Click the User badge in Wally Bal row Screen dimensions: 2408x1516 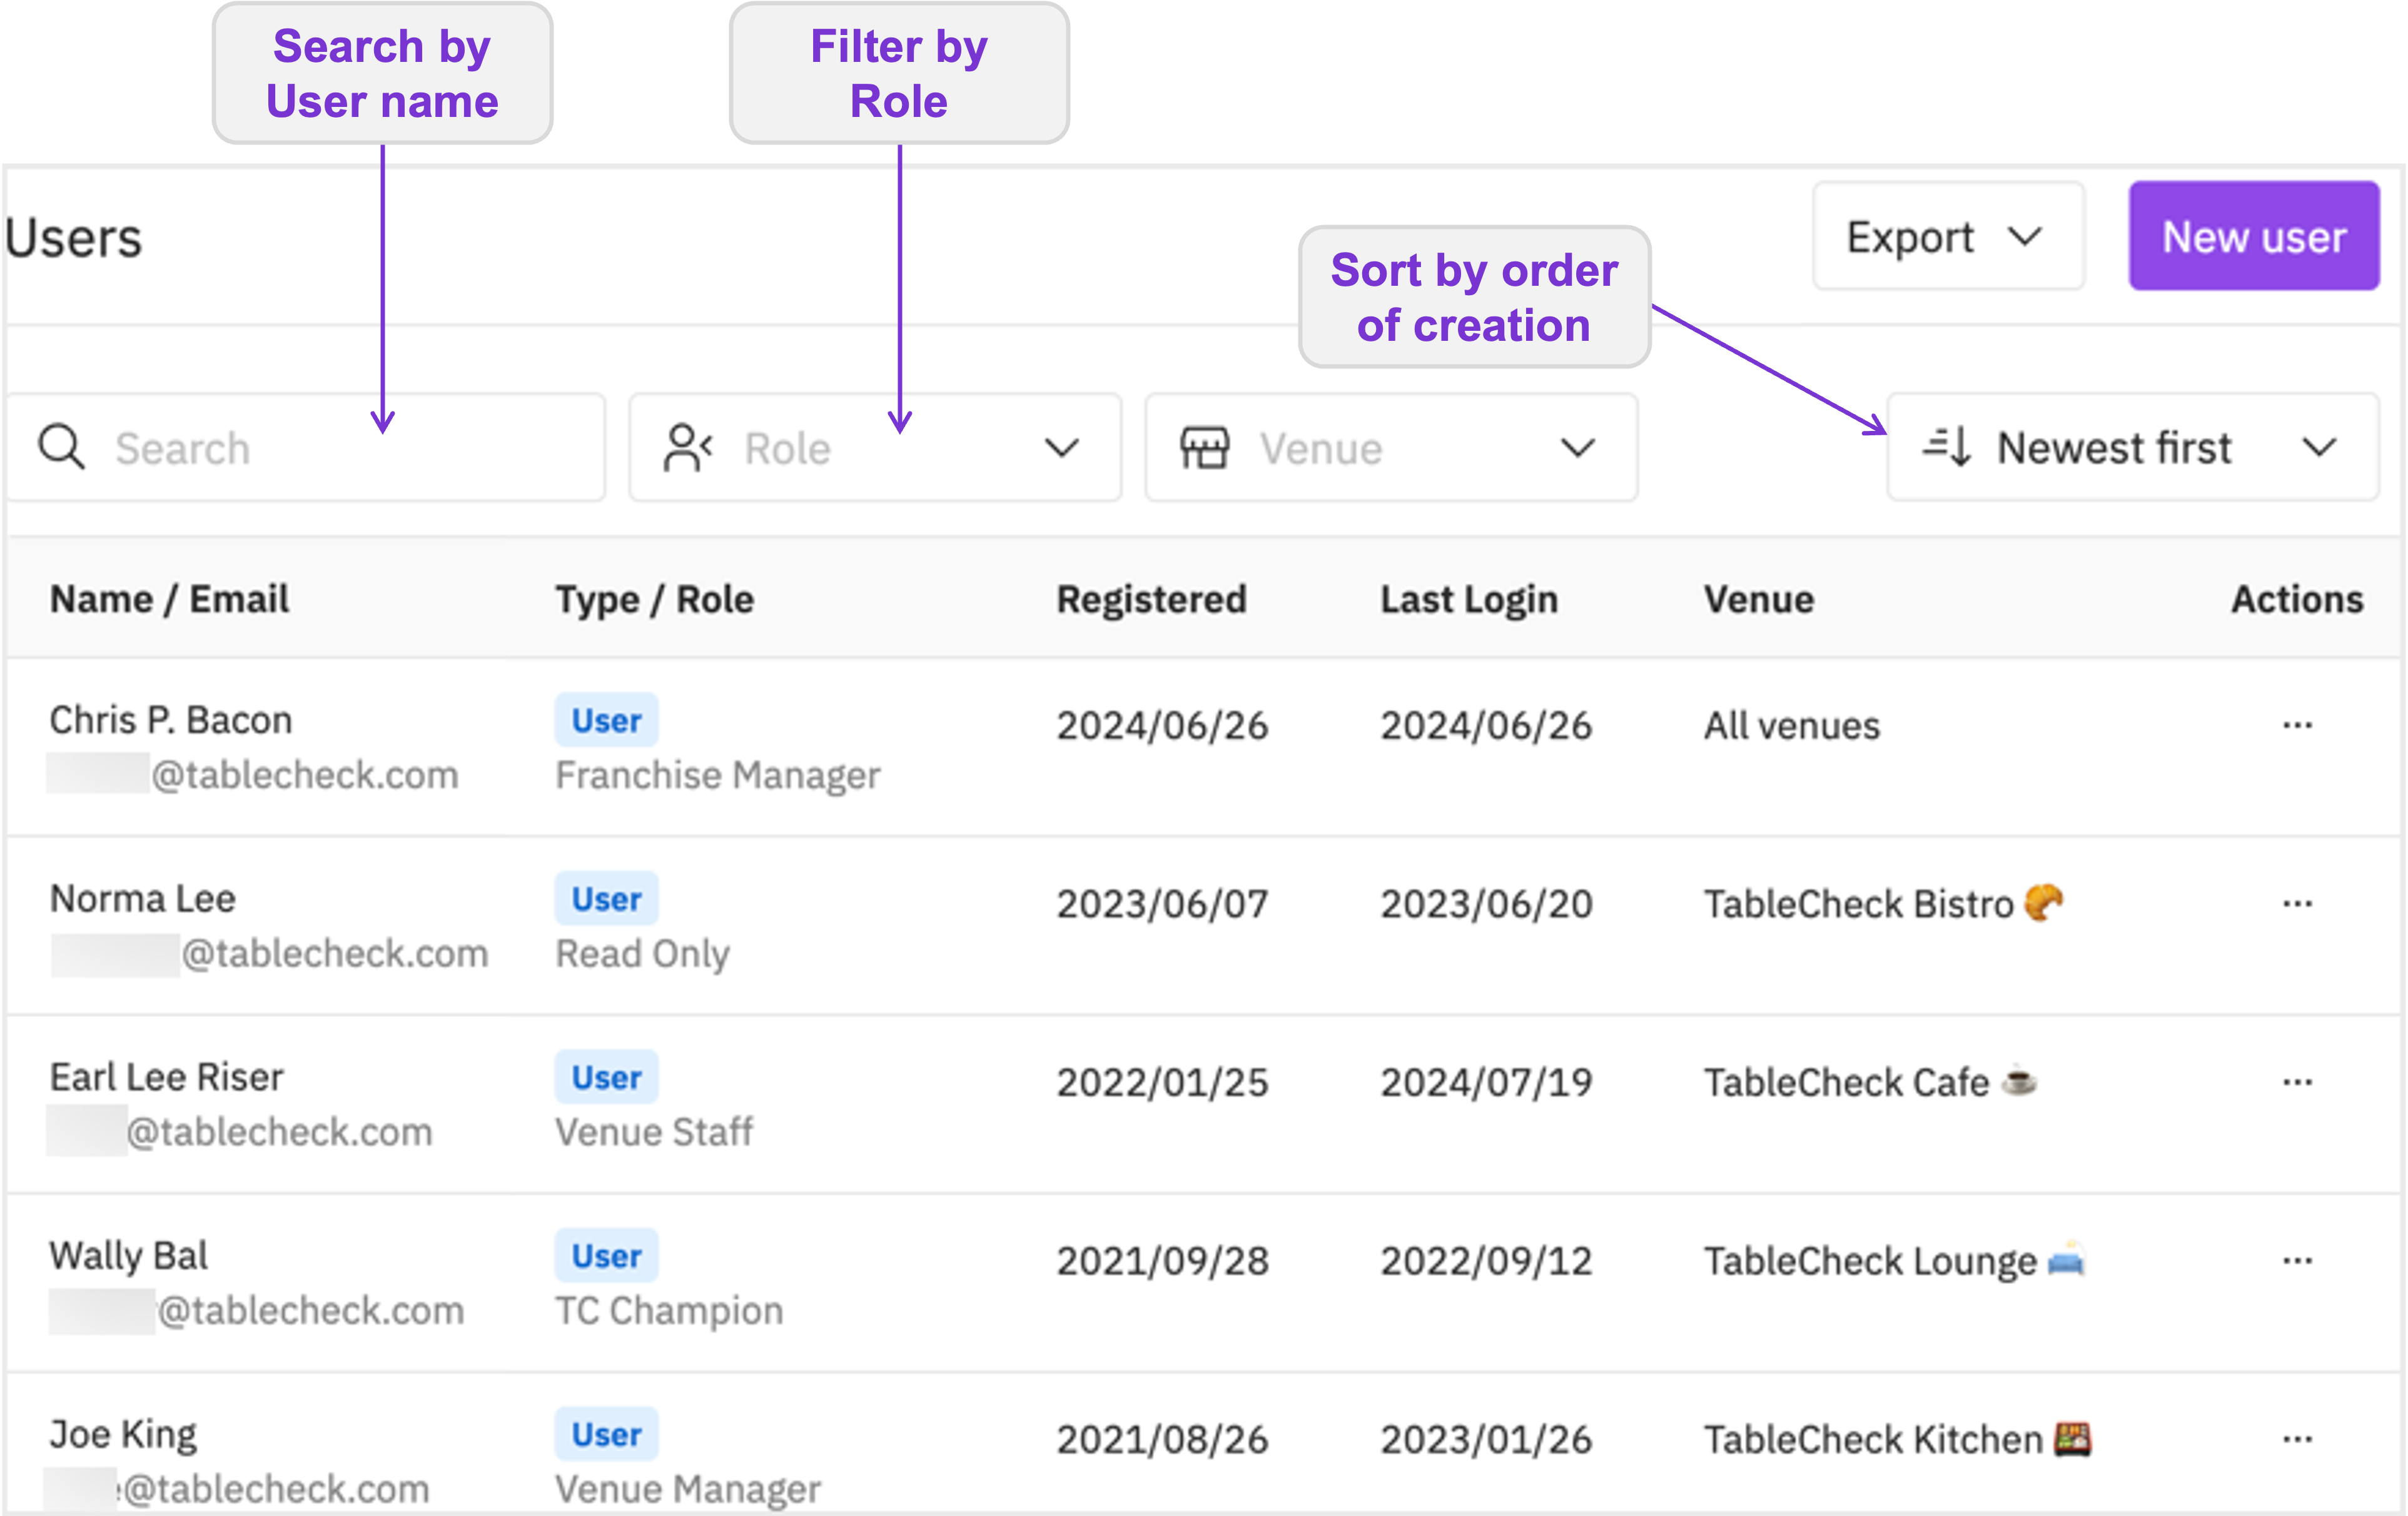[x=606, y=1256]
